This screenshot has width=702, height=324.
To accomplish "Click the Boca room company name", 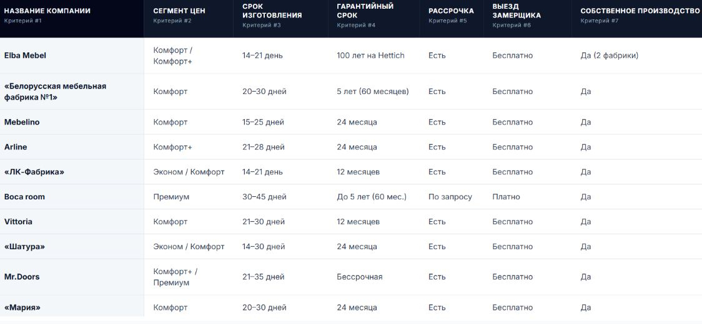I will point(24,197).
